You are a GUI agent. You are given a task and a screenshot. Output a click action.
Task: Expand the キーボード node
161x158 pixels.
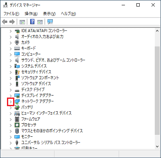(11, 49)
